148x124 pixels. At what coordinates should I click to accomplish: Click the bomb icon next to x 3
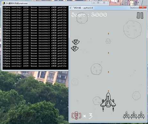pyautogui.click(x=76, y=115)
